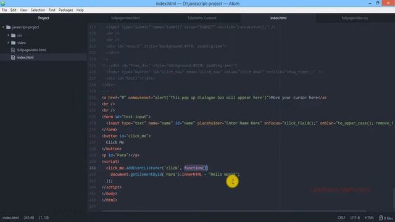The image size is (395, 222).
Task: Switch to the fullpagevideo.css tab
Action: coord(355,18)
